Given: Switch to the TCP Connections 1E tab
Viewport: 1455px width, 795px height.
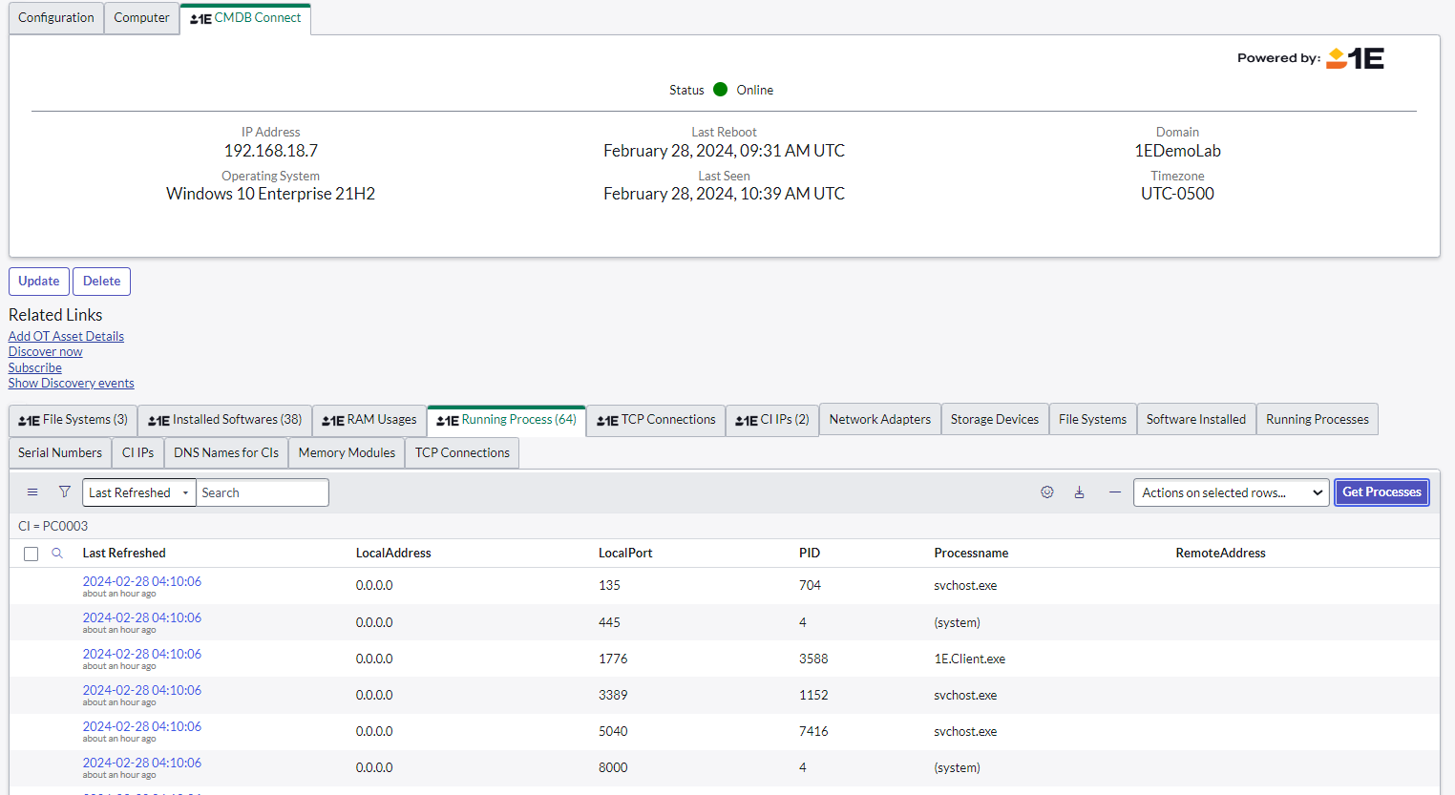Looking at the screenshot, I should tap(656, 420).
